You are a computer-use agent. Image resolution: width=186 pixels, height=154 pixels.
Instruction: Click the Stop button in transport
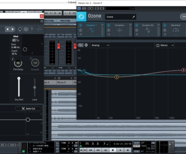coord(113,150)
